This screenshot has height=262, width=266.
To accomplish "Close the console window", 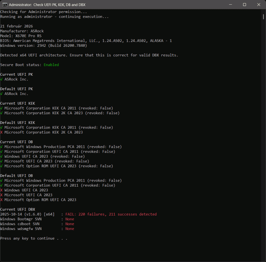I will [259, 5].
